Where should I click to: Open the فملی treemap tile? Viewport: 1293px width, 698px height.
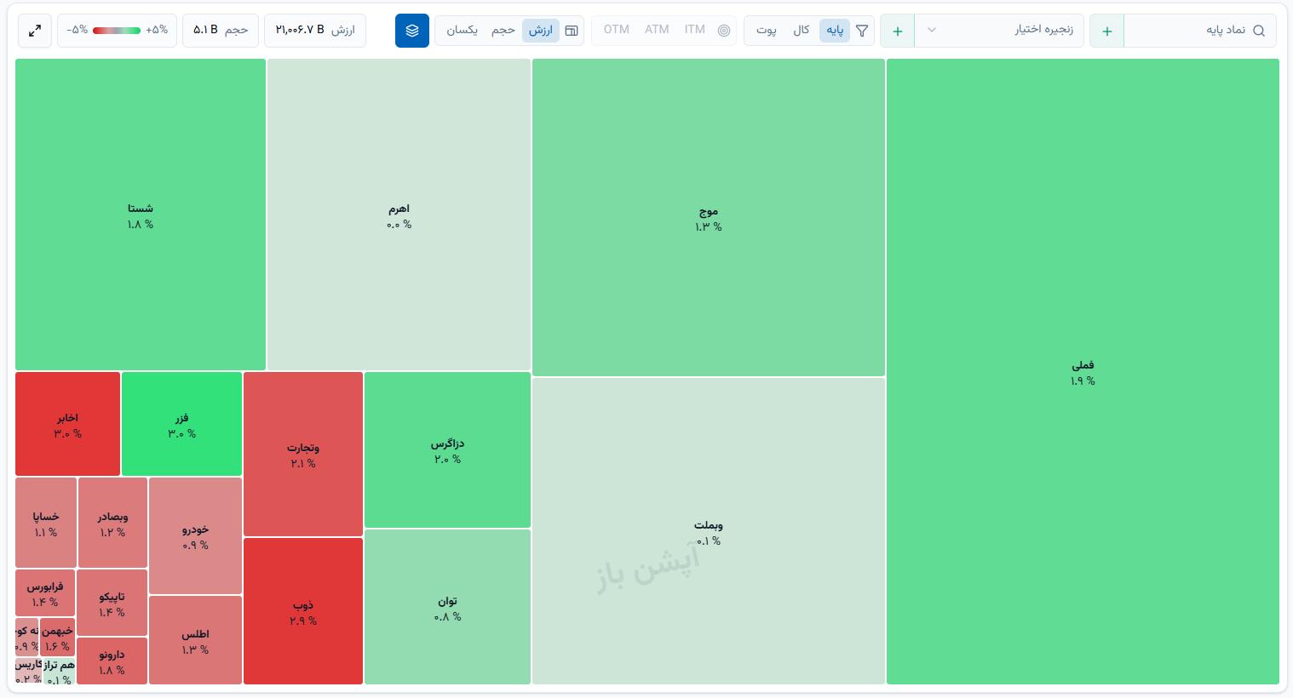click(x=1083, y=371)
